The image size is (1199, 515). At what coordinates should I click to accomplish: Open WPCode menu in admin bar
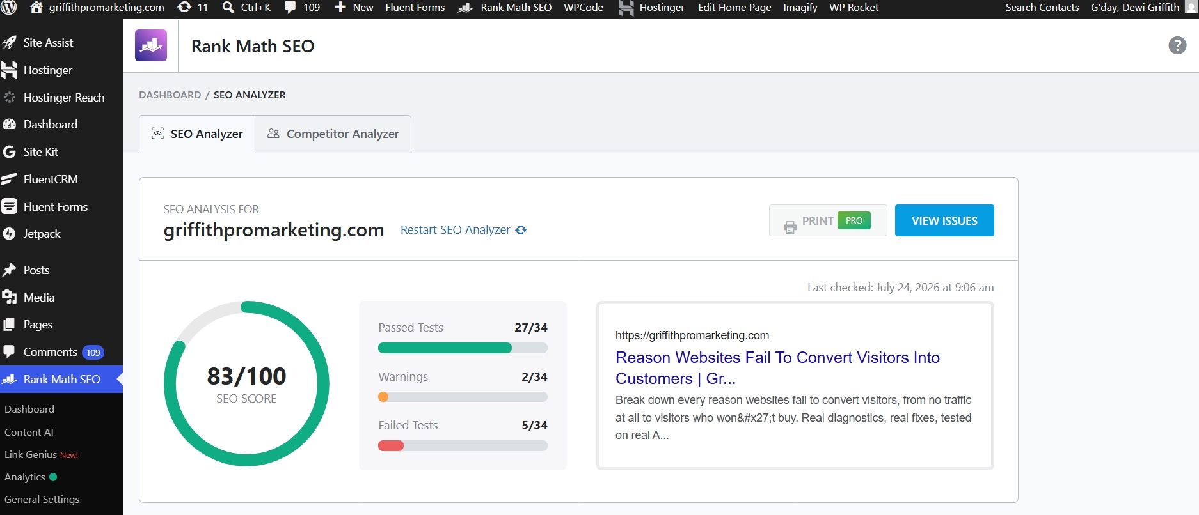click(584, 8)
